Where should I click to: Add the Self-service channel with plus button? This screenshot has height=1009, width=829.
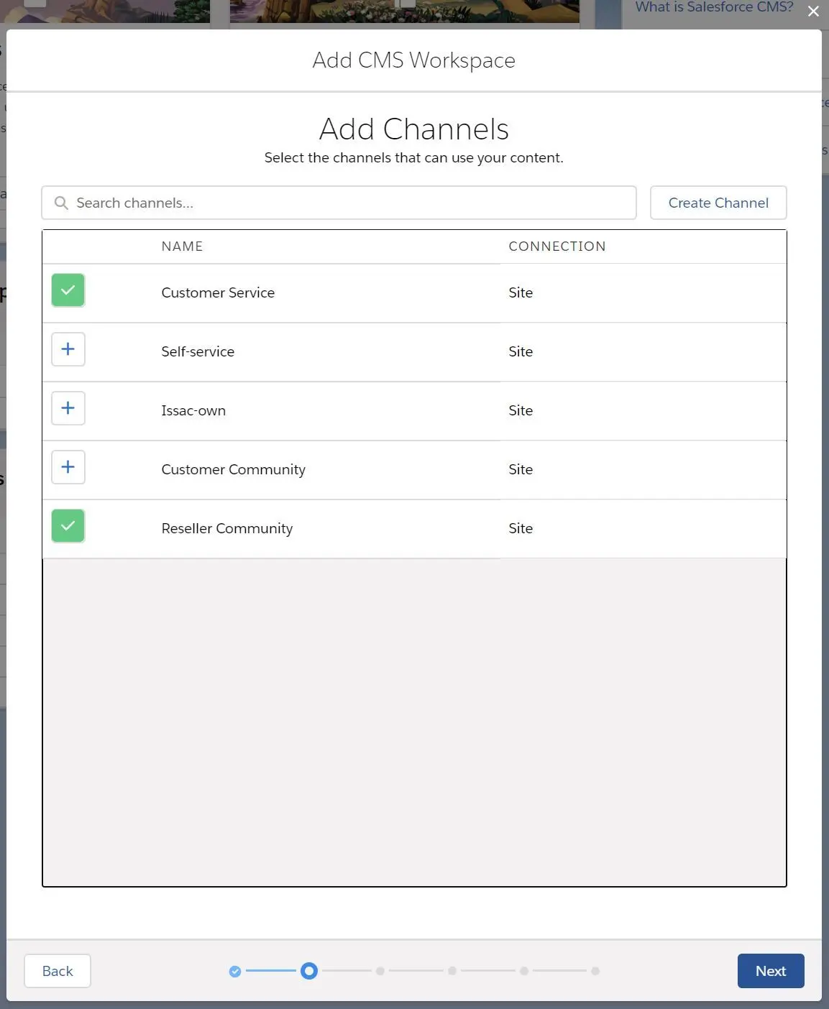(x=68, y=349)
